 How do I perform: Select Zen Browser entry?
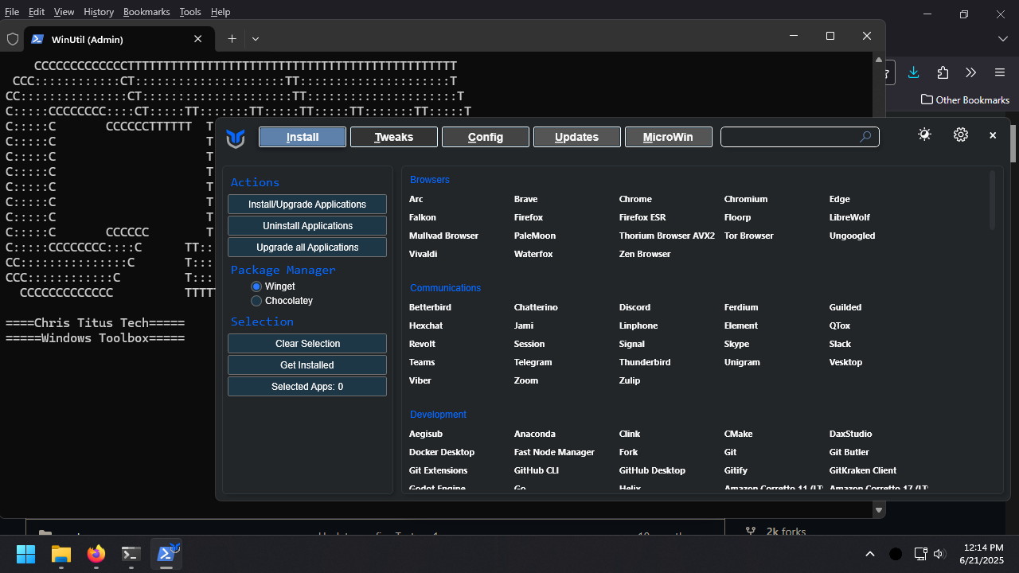coord(645,254)
